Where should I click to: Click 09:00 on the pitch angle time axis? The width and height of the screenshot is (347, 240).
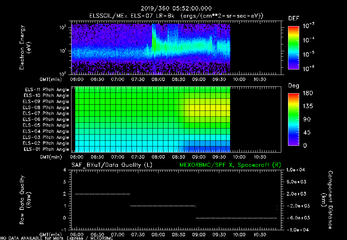(199, 157)
